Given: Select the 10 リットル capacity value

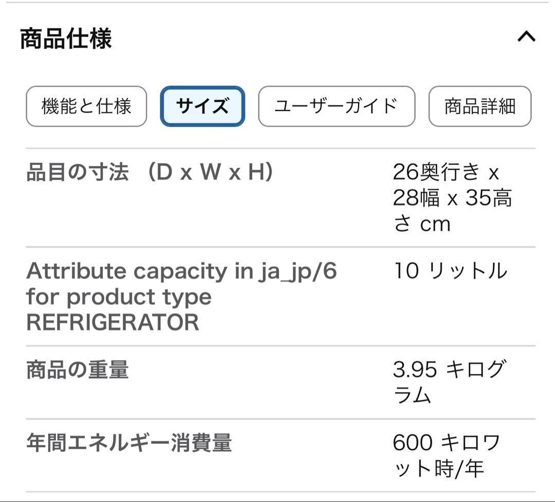Looking at the screenshot, I should [450, 271].
